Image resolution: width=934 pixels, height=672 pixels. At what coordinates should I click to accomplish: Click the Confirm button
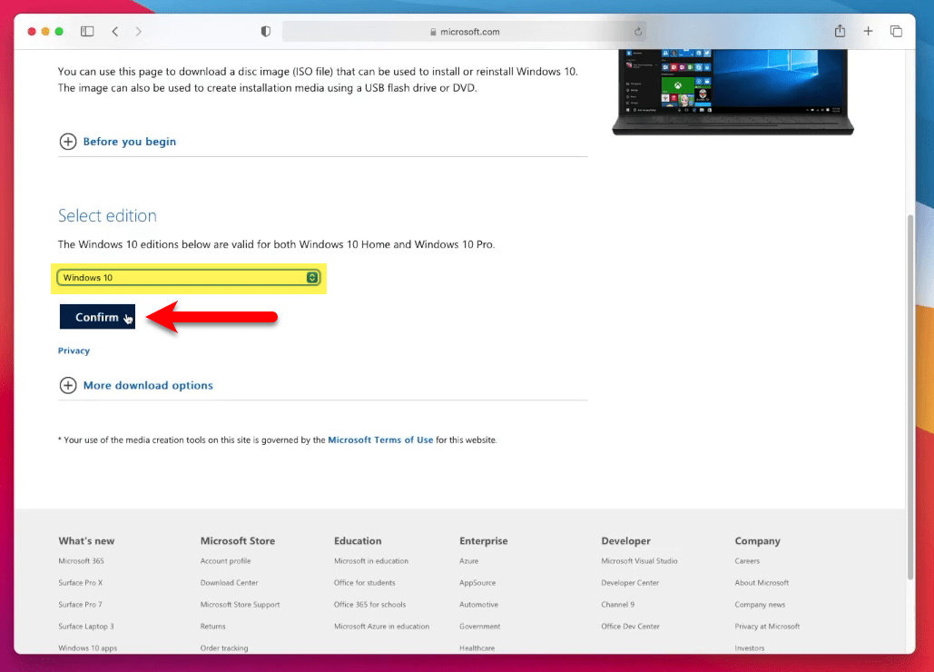point(97,317)
